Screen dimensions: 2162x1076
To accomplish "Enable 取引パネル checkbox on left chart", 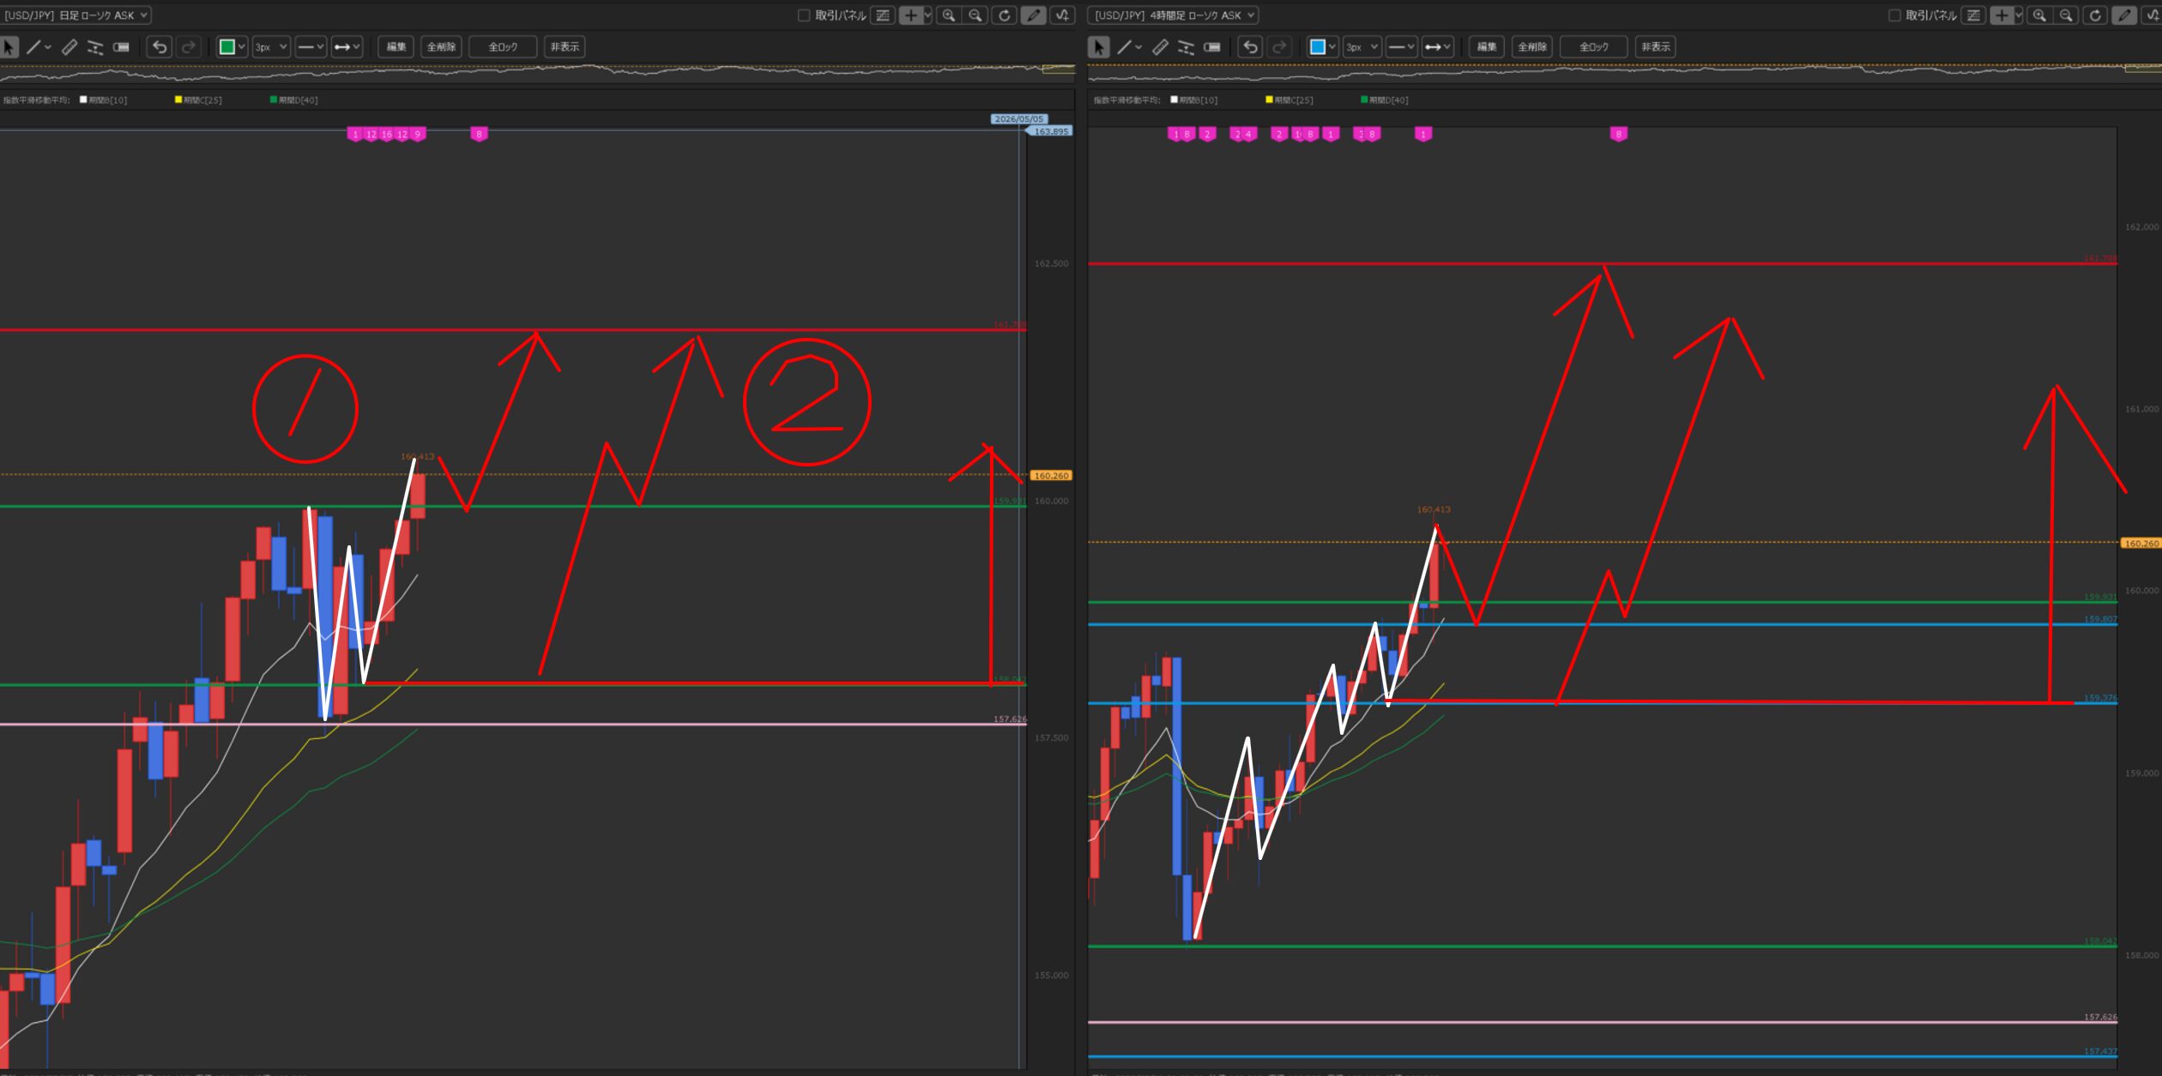I will (x=804, y=15).
